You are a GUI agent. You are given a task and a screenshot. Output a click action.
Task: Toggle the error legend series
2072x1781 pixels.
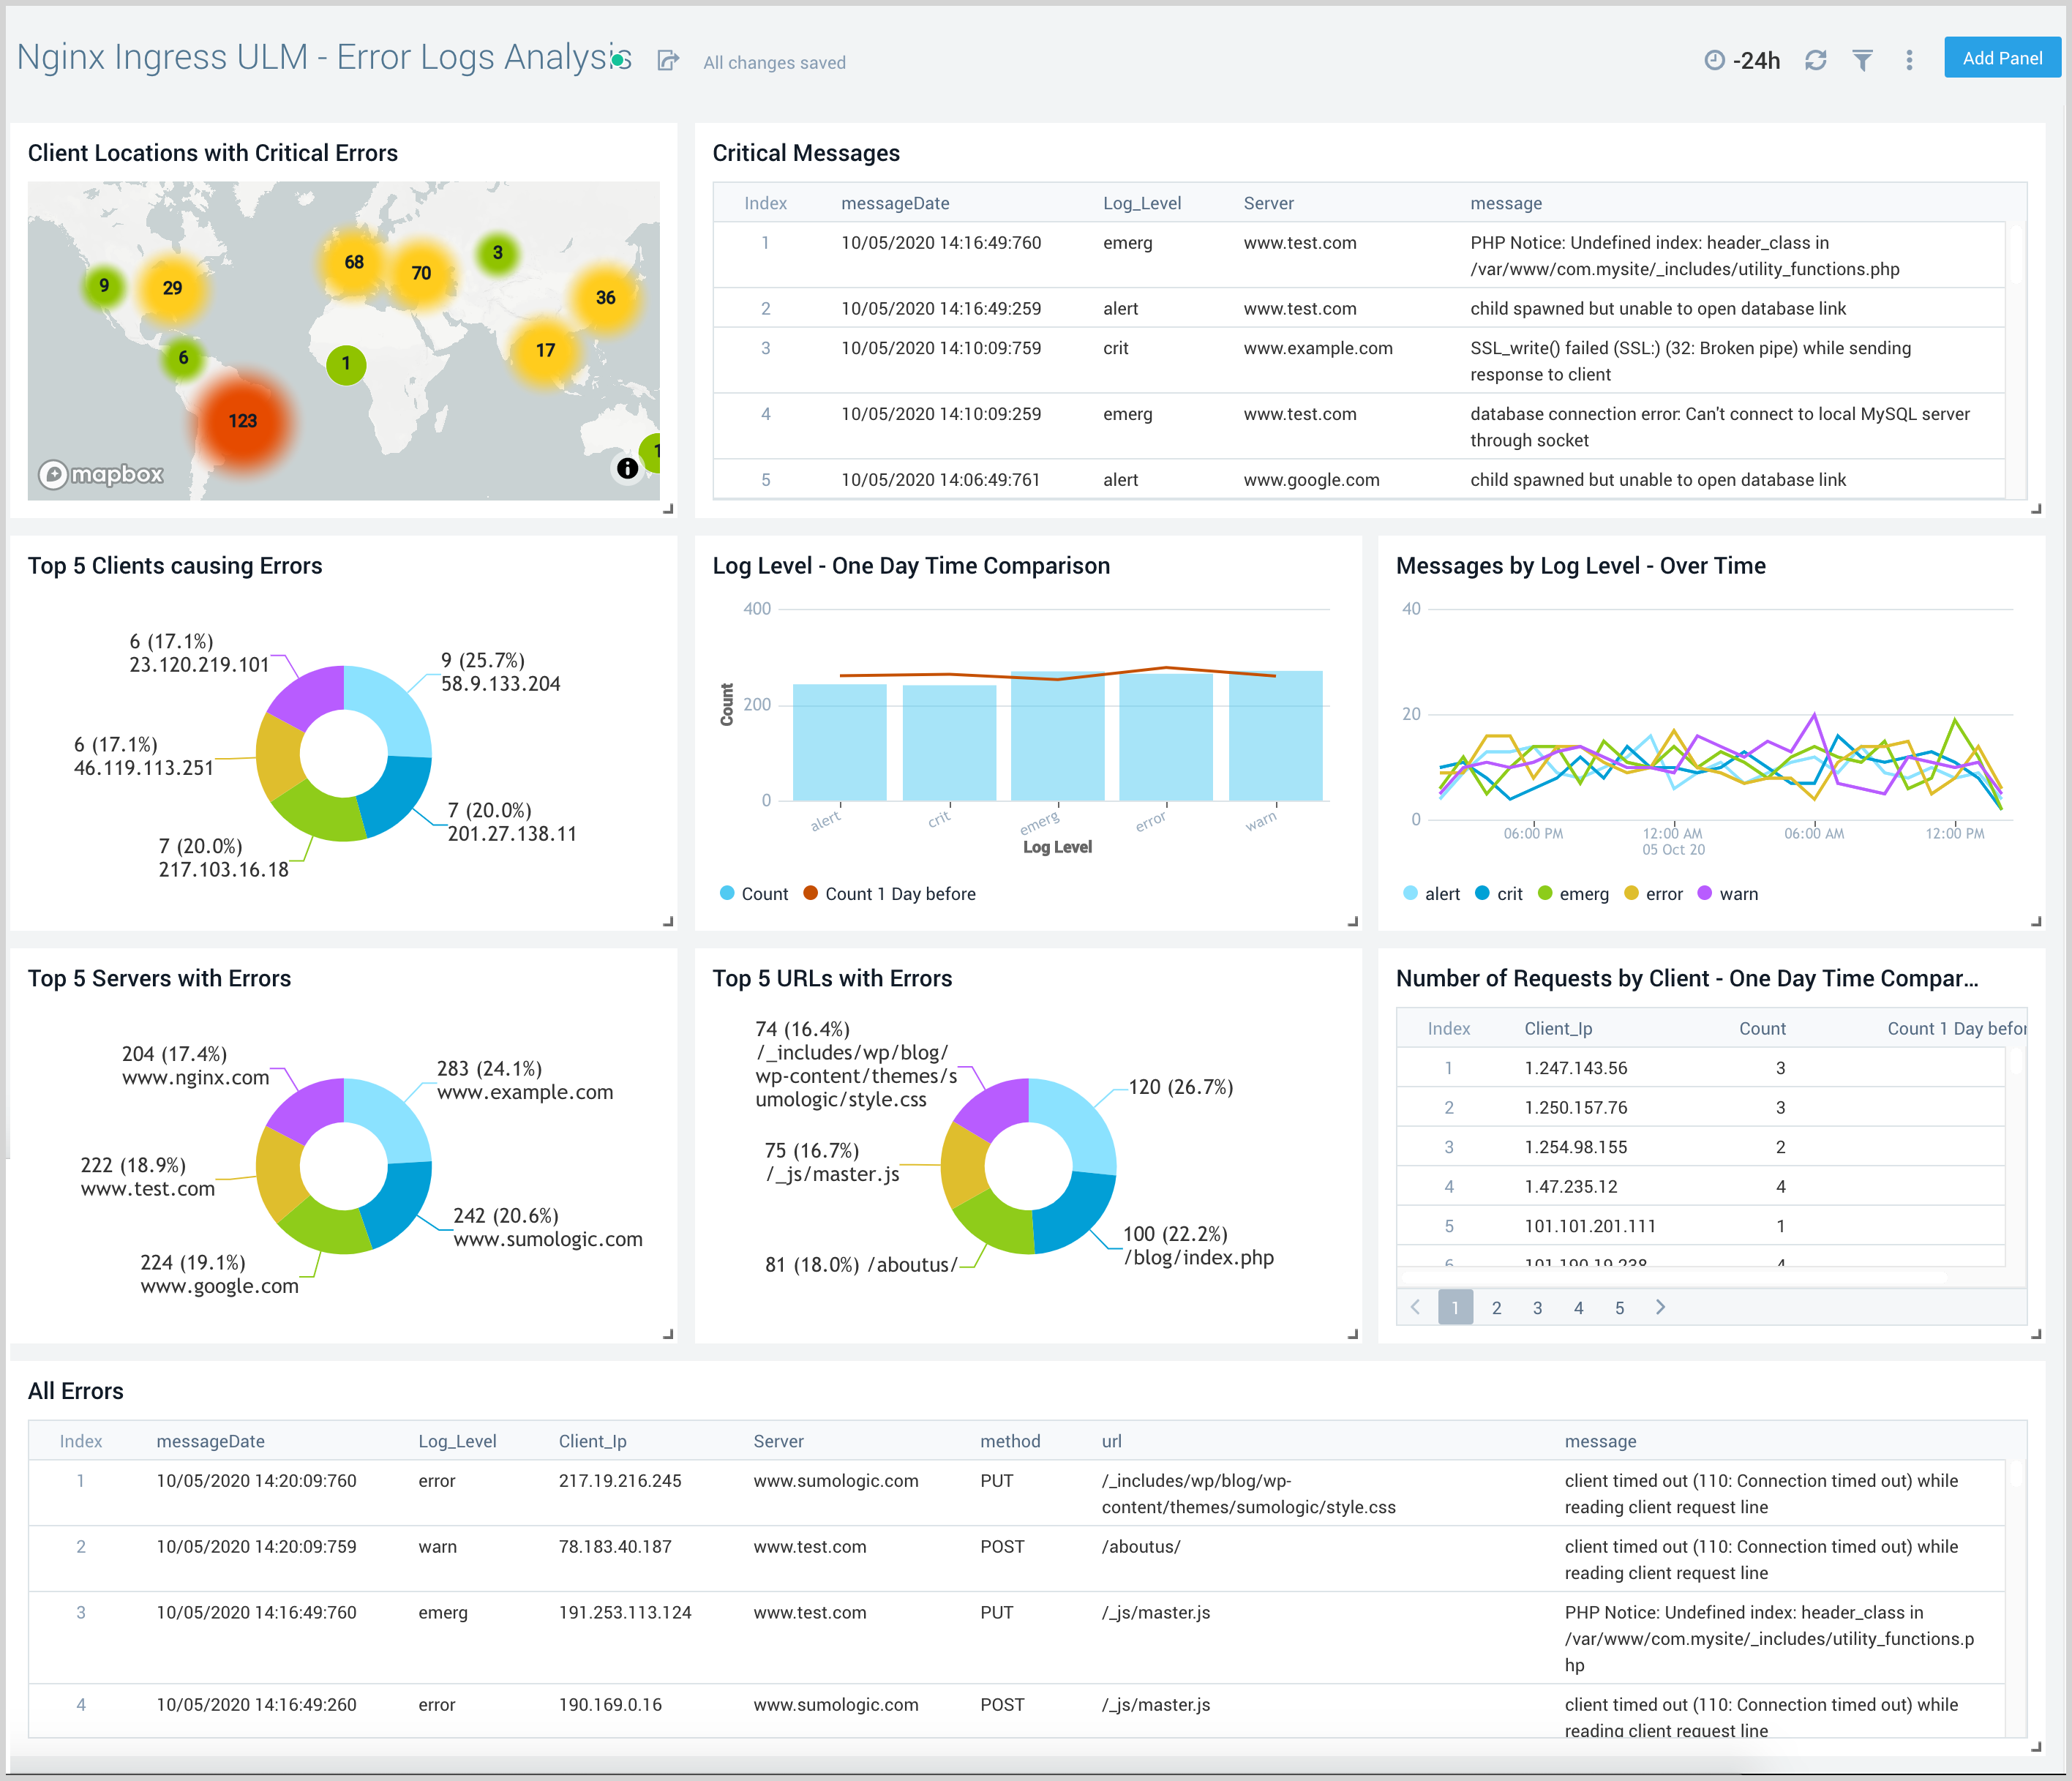click(1653, 894)
